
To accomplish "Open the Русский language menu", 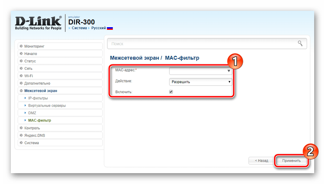I will click(x=99, y=28).
